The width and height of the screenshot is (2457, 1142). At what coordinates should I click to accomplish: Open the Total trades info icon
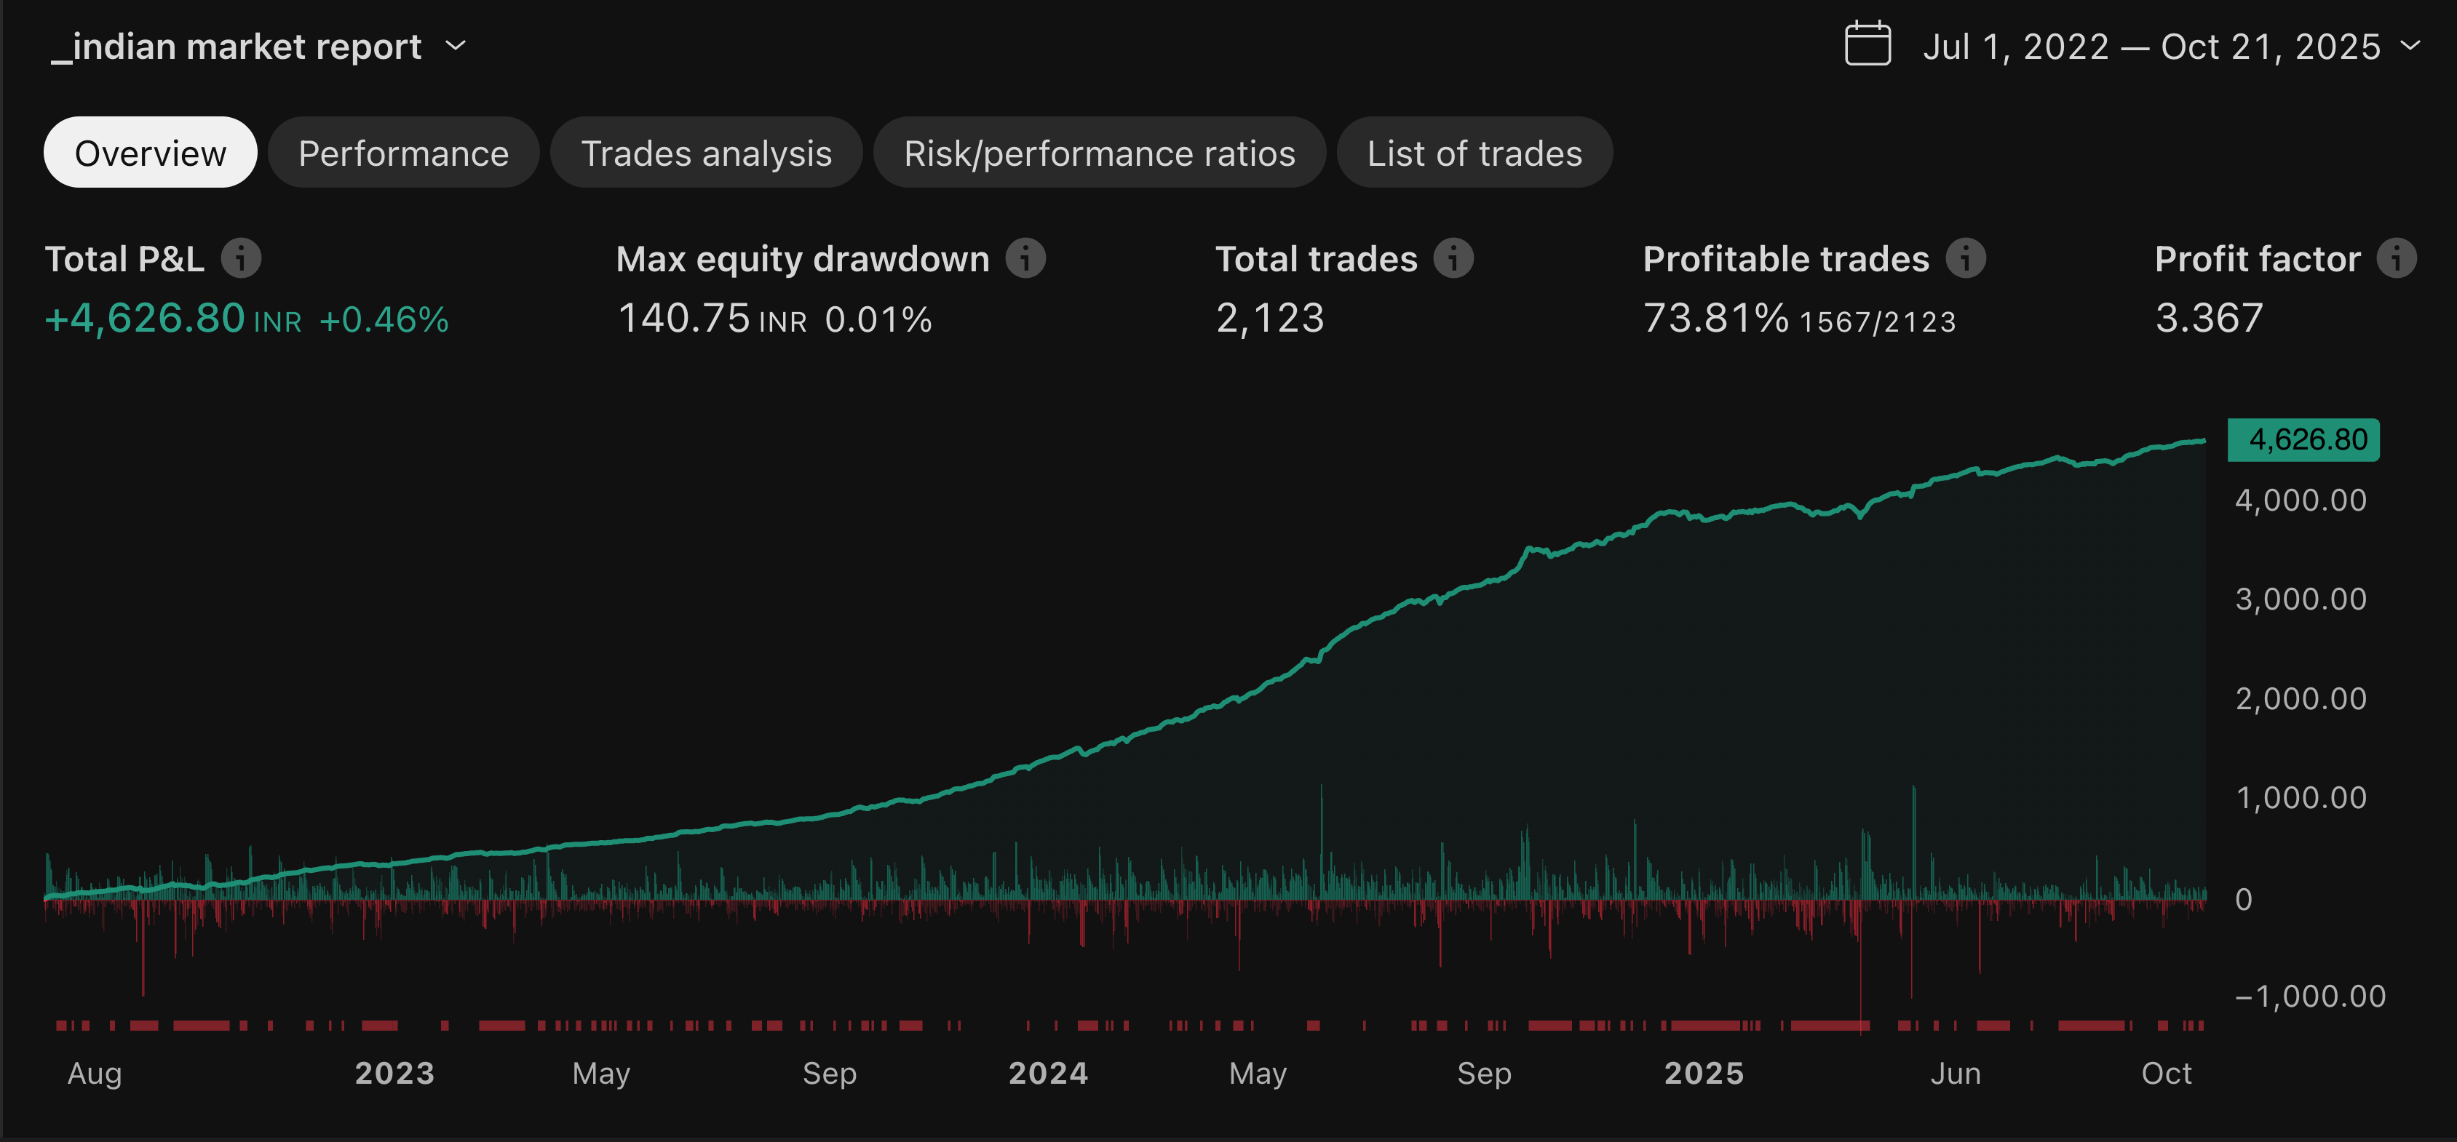(1453, 258)
